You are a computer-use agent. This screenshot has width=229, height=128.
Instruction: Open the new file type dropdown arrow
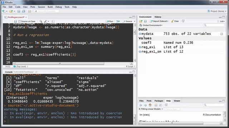(6, 11)
